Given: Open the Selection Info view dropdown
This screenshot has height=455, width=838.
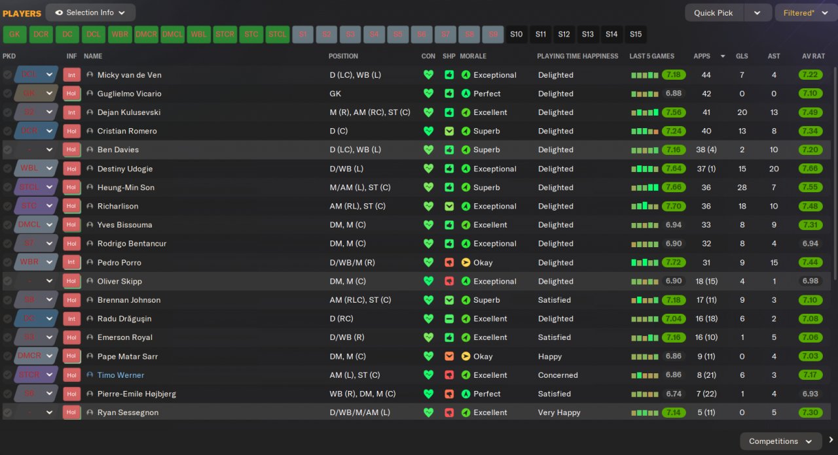Looking at the screenshot, I should 90,12.
